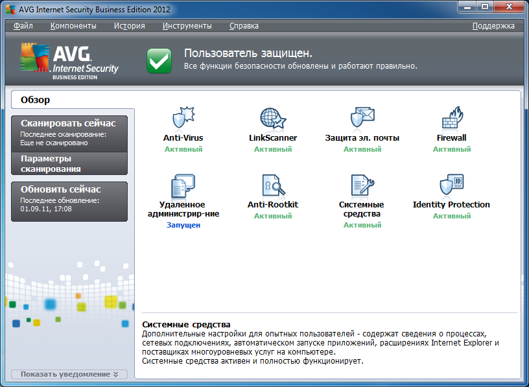Click Активный status under Anti-Virus
The height and width of the screenshot is (387, 529).
click(x=183, y=149)
